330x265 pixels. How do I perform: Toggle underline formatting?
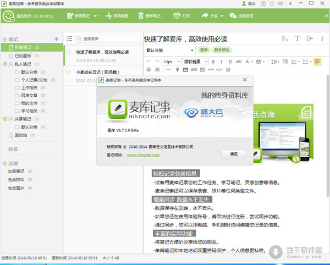[x=230, y=62]
